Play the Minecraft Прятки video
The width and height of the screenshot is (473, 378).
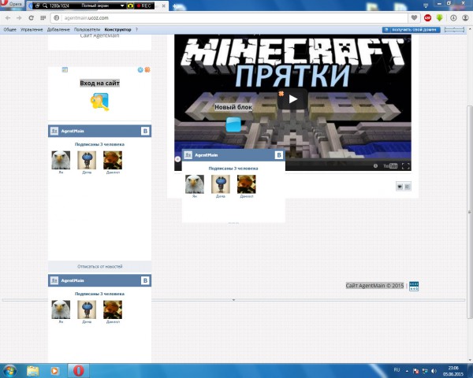[292, 99]
